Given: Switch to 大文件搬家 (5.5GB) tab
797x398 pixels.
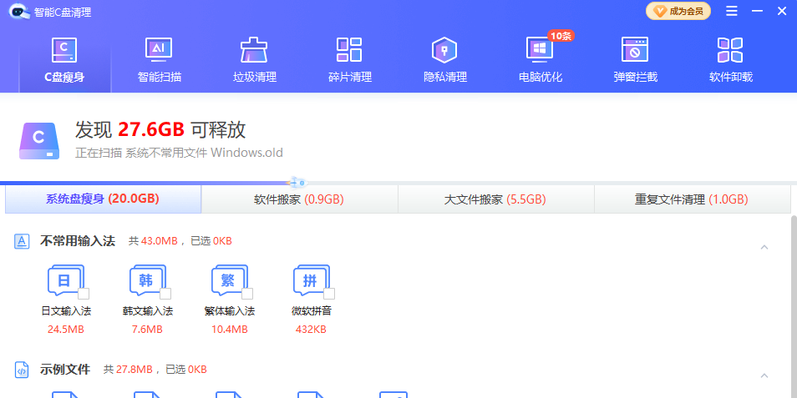Looking at the screenshot, I should tap(495, 199).
